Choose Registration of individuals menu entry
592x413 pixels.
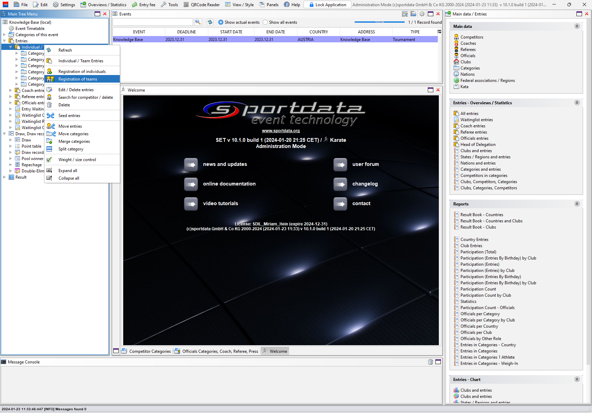(x=82, y=72)
